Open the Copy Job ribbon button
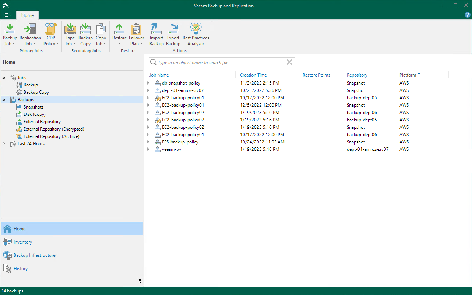472x295 pixels. click(101, 35)
